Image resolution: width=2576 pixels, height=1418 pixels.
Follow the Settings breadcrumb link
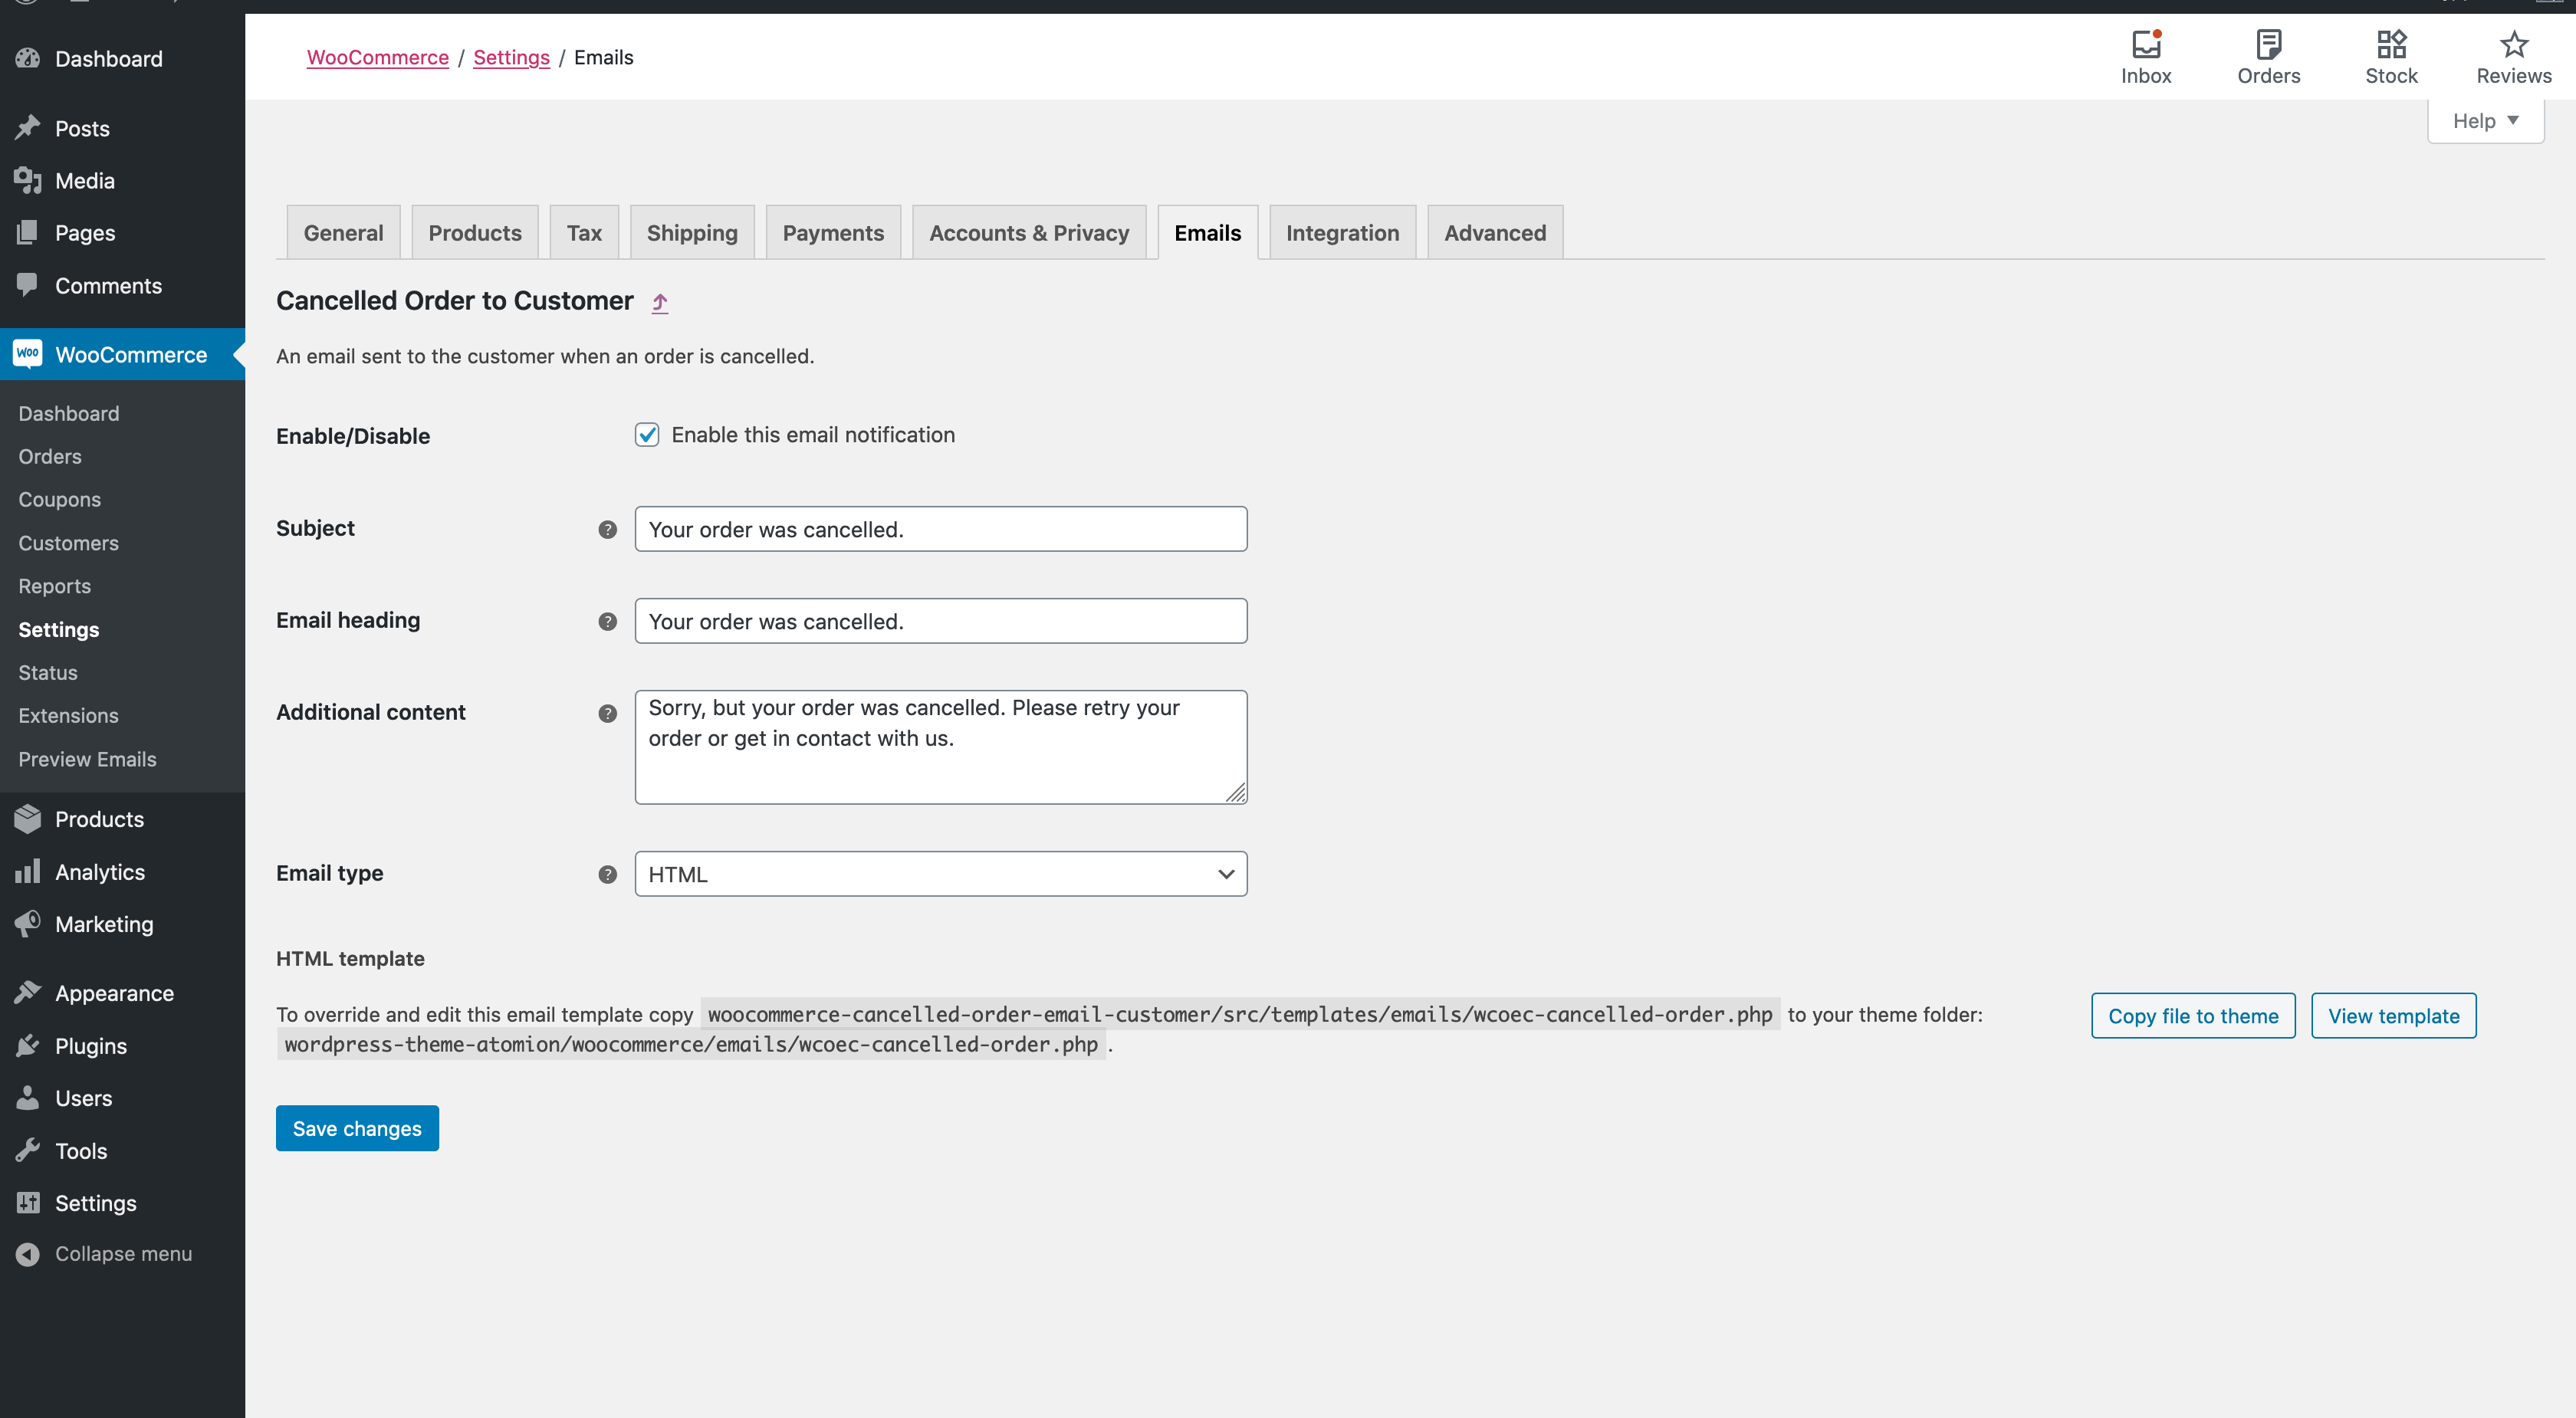(x=511, y=57)
